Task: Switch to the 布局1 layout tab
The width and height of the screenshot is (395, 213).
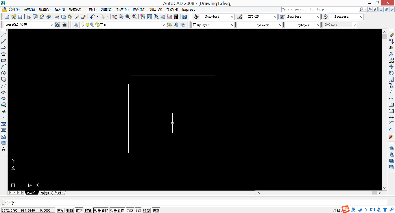Action: click(45, 193)
